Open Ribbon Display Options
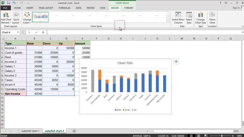Image resolution: width=244 pixels, height=137 pixels. tap(226, 3)
